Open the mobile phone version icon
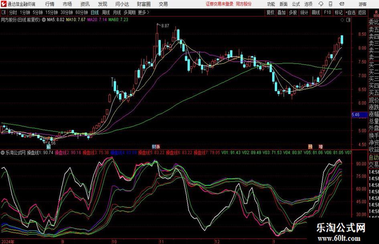 330,4
